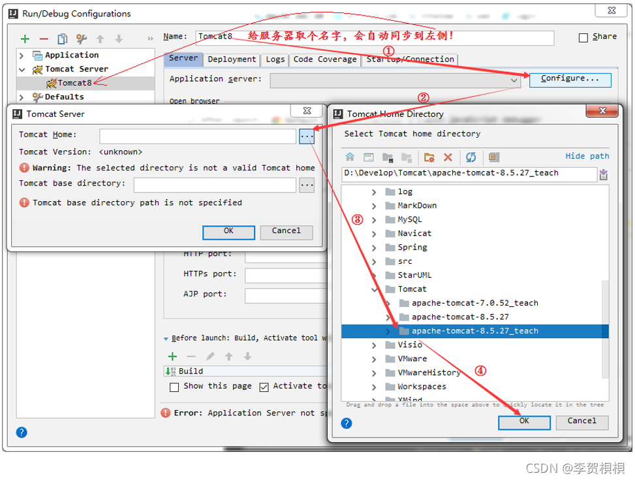Switch to the Deployment tab

pos(232,59)
